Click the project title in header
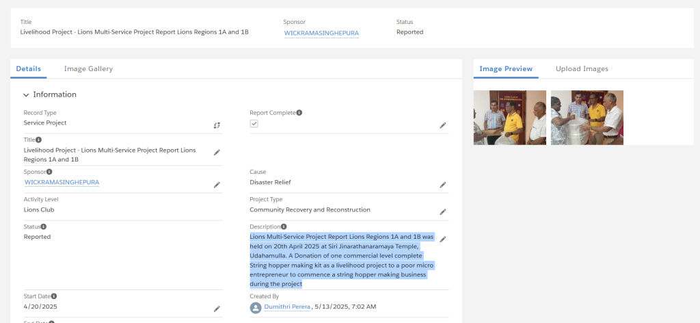Screen dimensions: 700x323 pyautogui.click(x=135, y=32)
